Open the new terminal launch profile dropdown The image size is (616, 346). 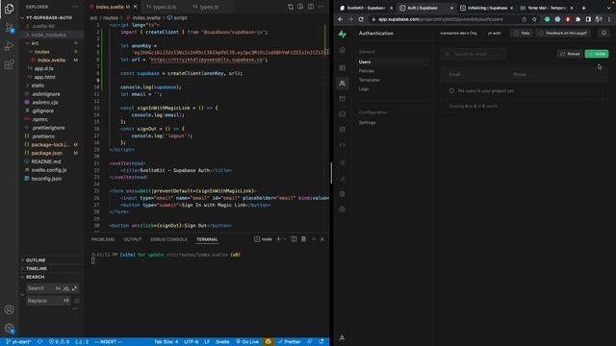285,239
